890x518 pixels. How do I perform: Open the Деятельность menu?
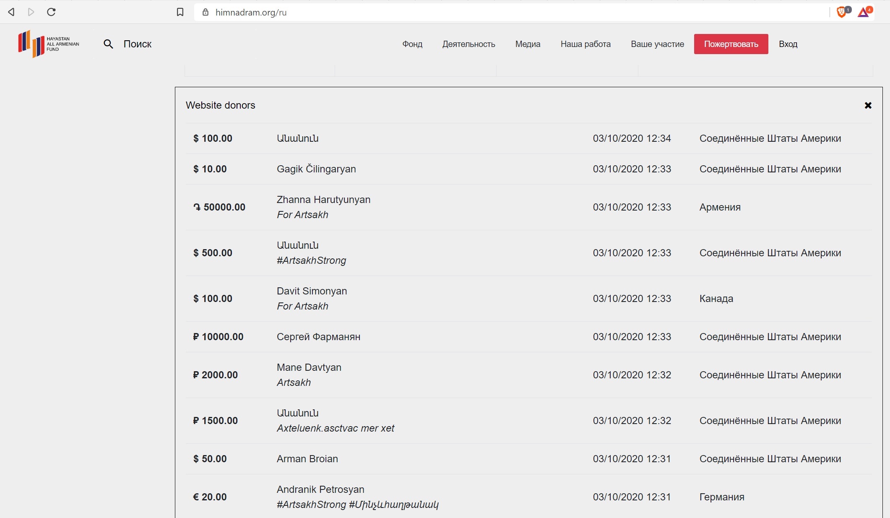[468, 44]
